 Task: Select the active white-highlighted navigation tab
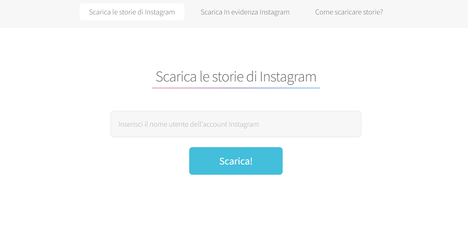point(132,12)
